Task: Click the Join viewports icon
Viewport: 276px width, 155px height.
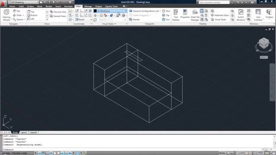Action: [x=166, y=19]
